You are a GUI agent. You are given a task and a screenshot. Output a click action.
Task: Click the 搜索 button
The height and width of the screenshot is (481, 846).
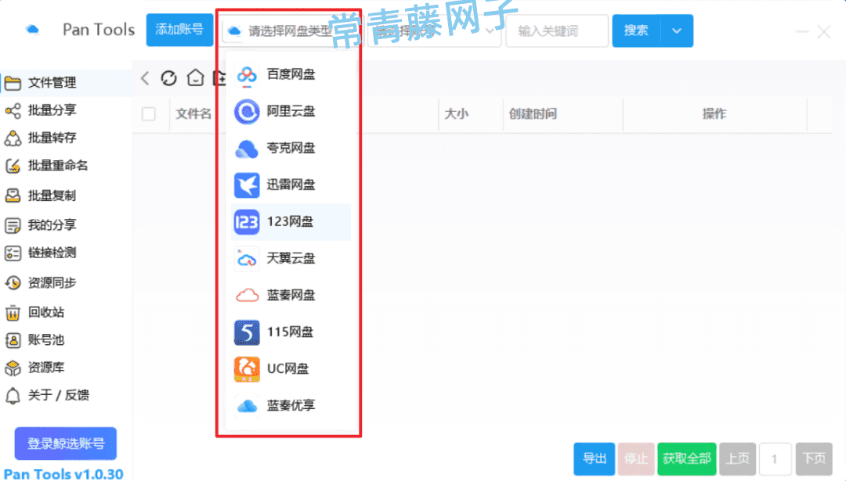point(636,31)
